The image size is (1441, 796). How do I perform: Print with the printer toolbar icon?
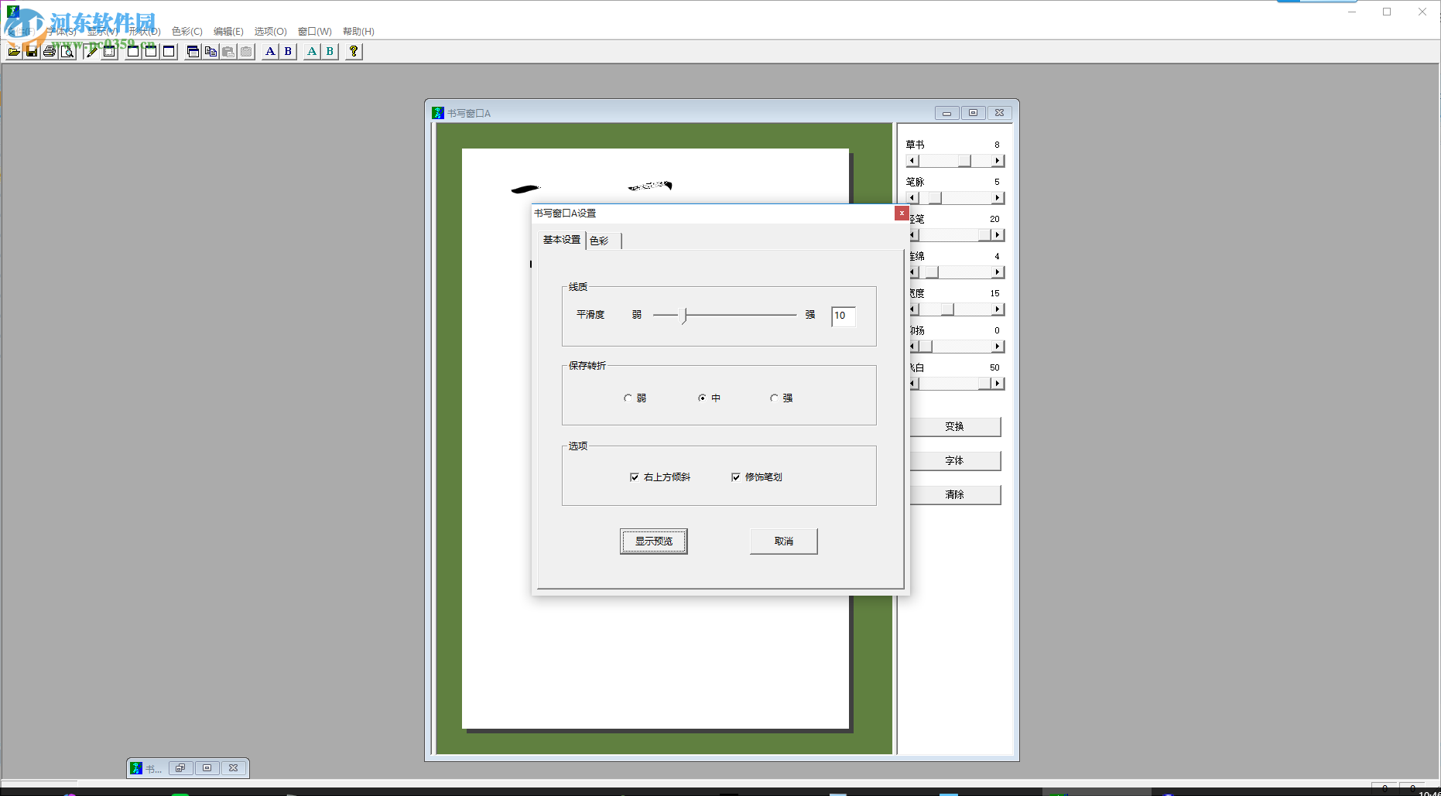click(x=50, y=52)
